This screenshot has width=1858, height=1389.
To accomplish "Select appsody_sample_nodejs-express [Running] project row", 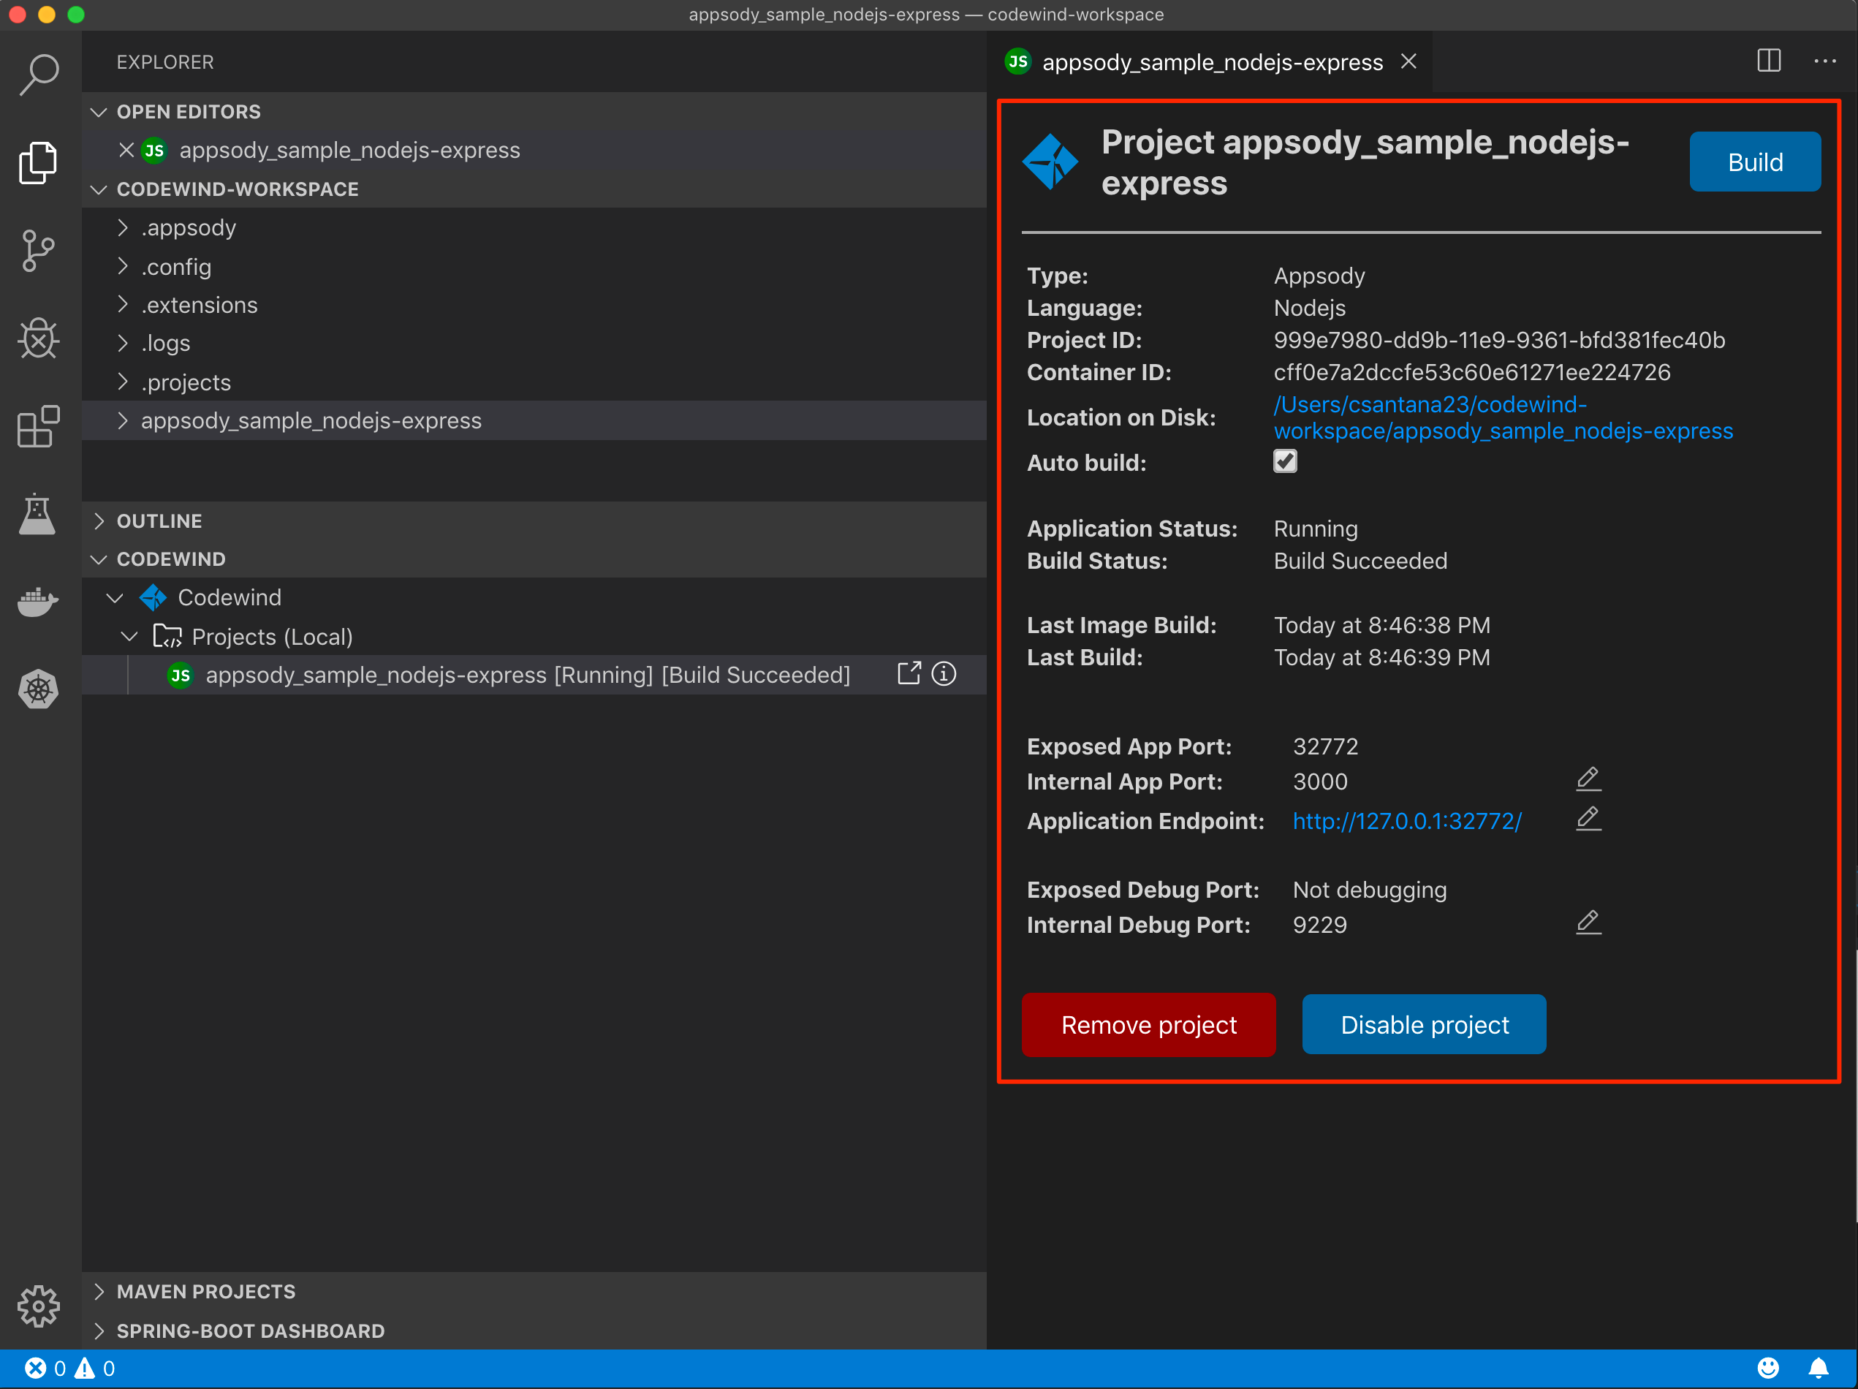I will tap(534, 675).
